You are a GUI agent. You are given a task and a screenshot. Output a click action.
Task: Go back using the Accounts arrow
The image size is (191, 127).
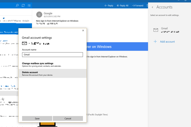click(x=153, y=7)
